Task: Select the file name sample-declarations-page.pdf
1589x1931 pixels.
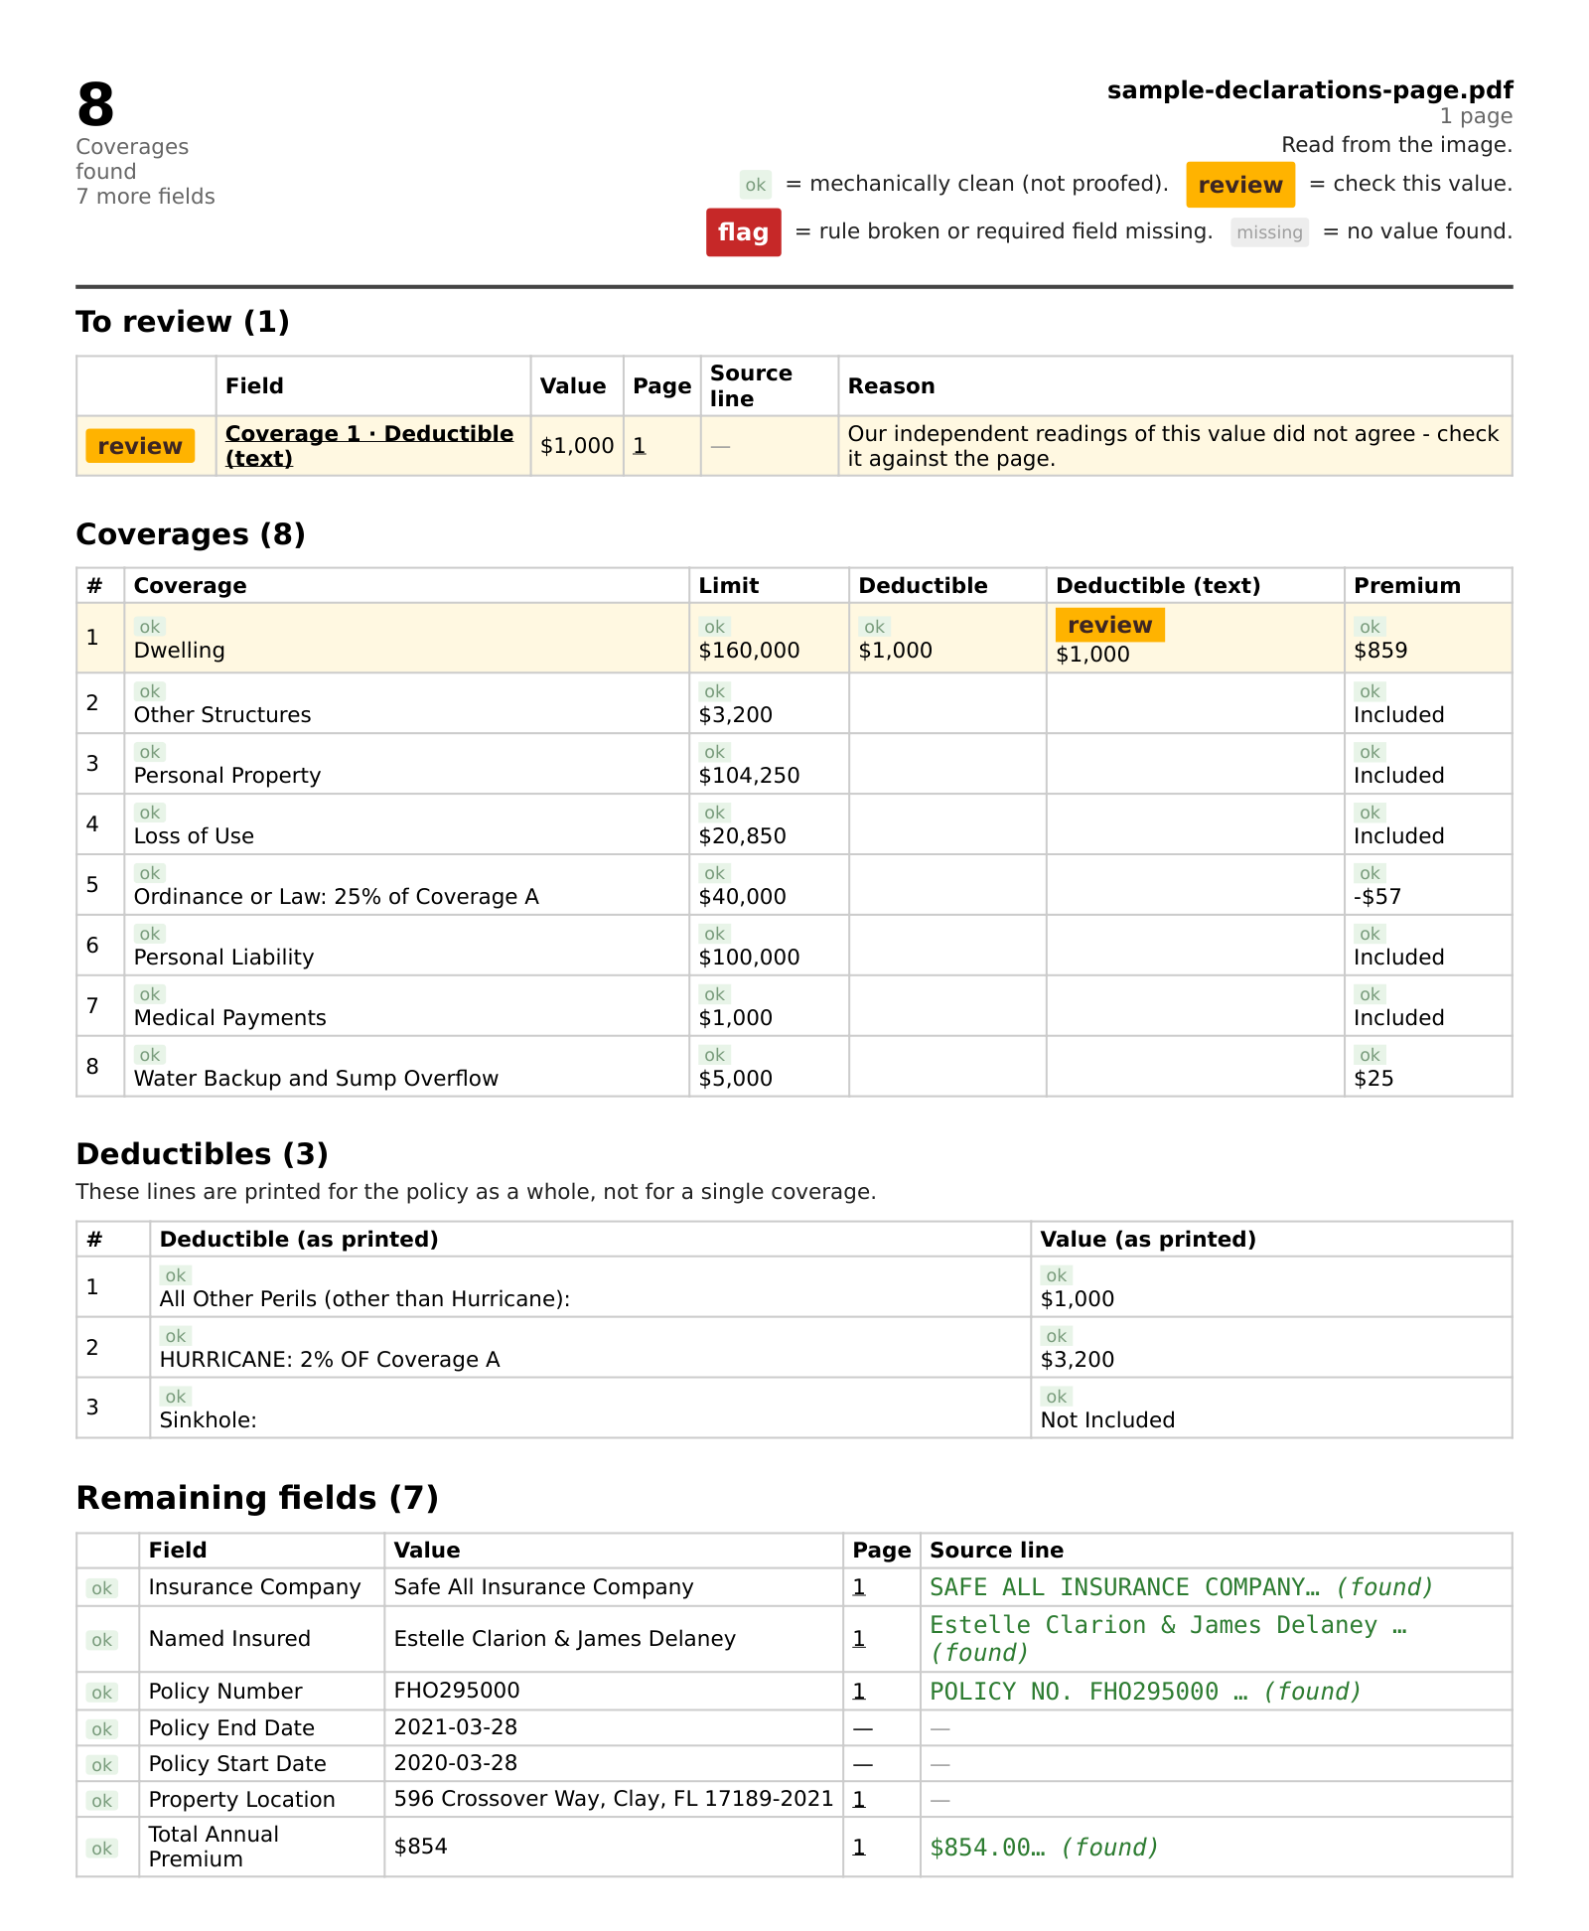Action: (1310, 90)
